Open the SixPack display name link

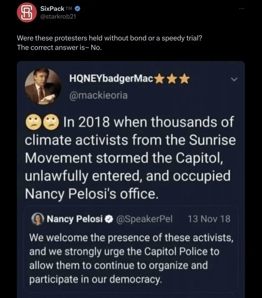(52, 9)
